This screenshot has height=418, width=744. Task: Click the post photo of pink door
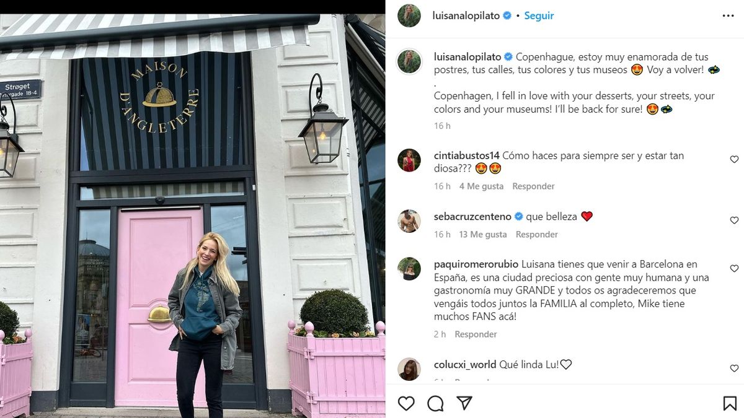coord(192,216)
